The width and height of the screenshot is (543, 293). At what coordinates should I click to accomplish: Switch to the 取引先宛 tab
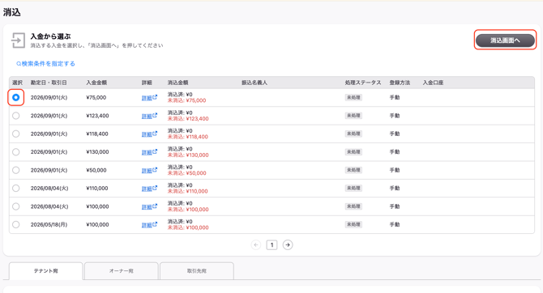click(197, 271)
